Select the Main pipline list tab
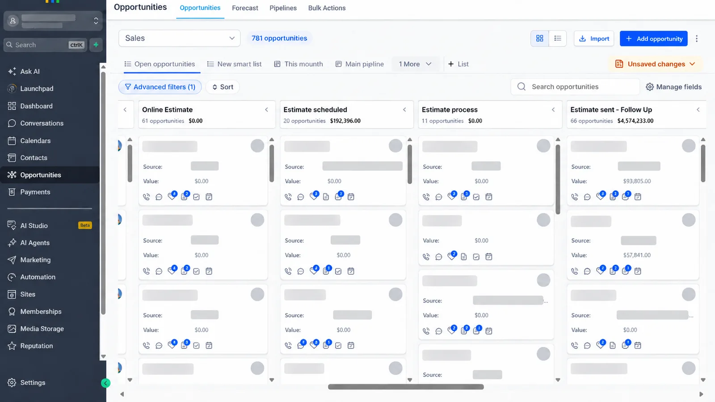715x402 pixels. tap(360, 64)
